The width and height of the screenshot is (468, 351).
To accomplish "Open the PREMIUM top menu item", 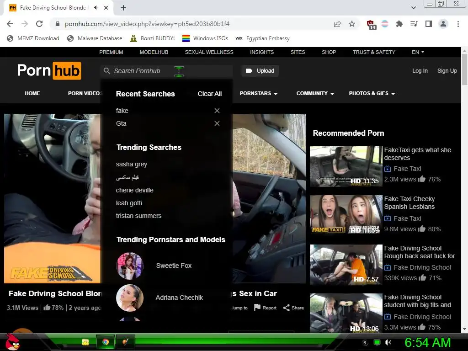I will point(111,52).
